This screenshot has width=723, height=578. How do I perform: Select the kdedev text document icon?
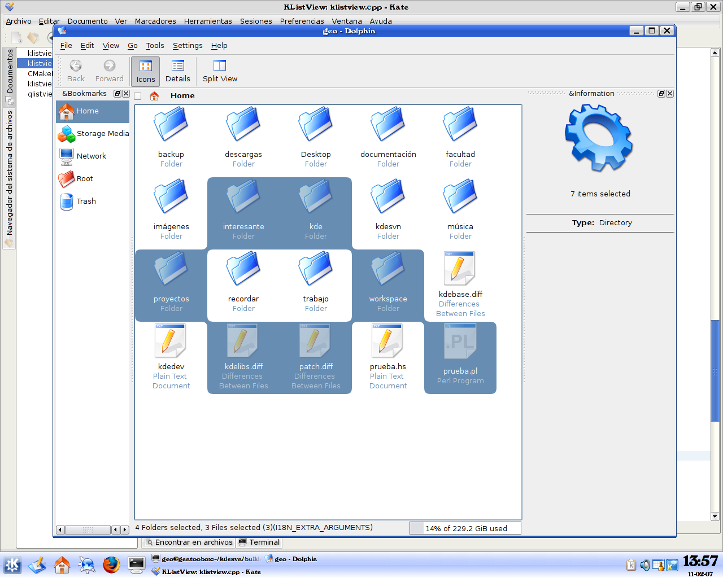[170, 340]
